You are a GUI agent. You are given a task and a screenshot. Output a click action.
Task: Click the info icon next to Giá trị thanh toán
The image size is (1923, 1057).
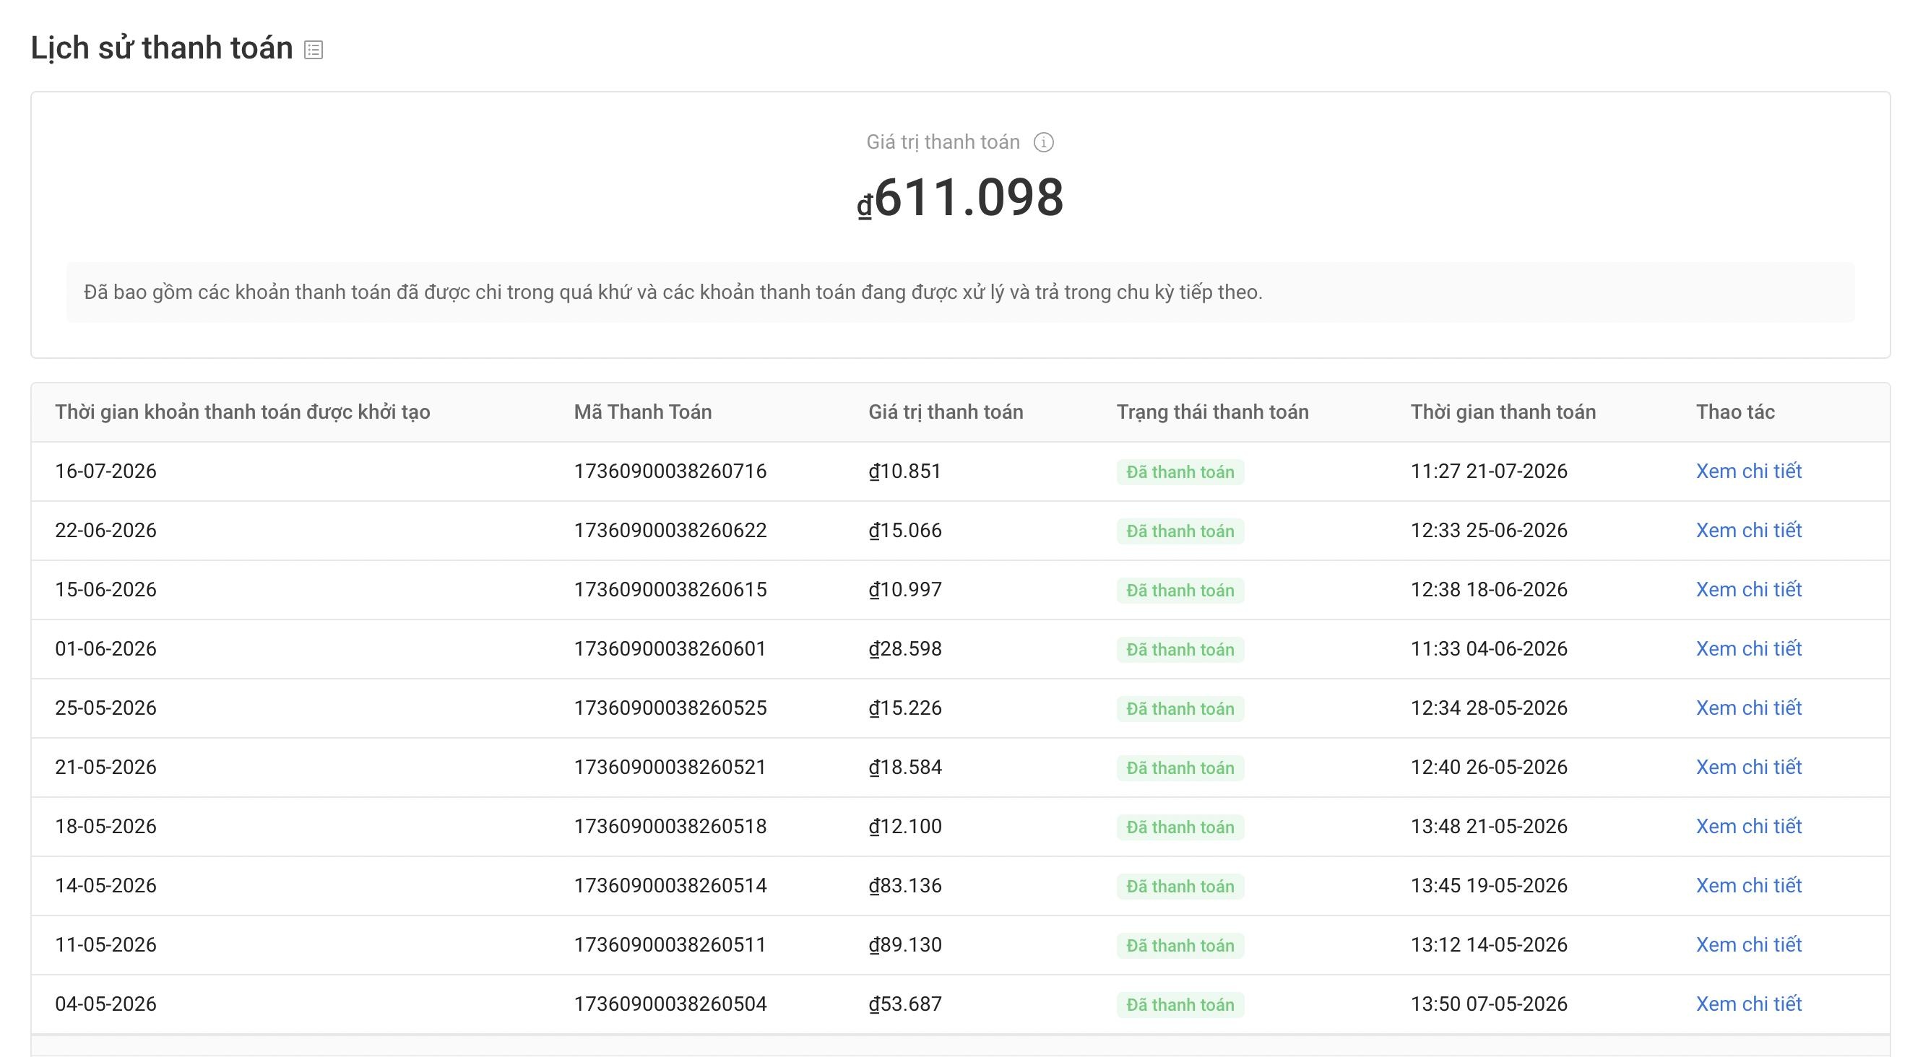tap(1044, 142)
